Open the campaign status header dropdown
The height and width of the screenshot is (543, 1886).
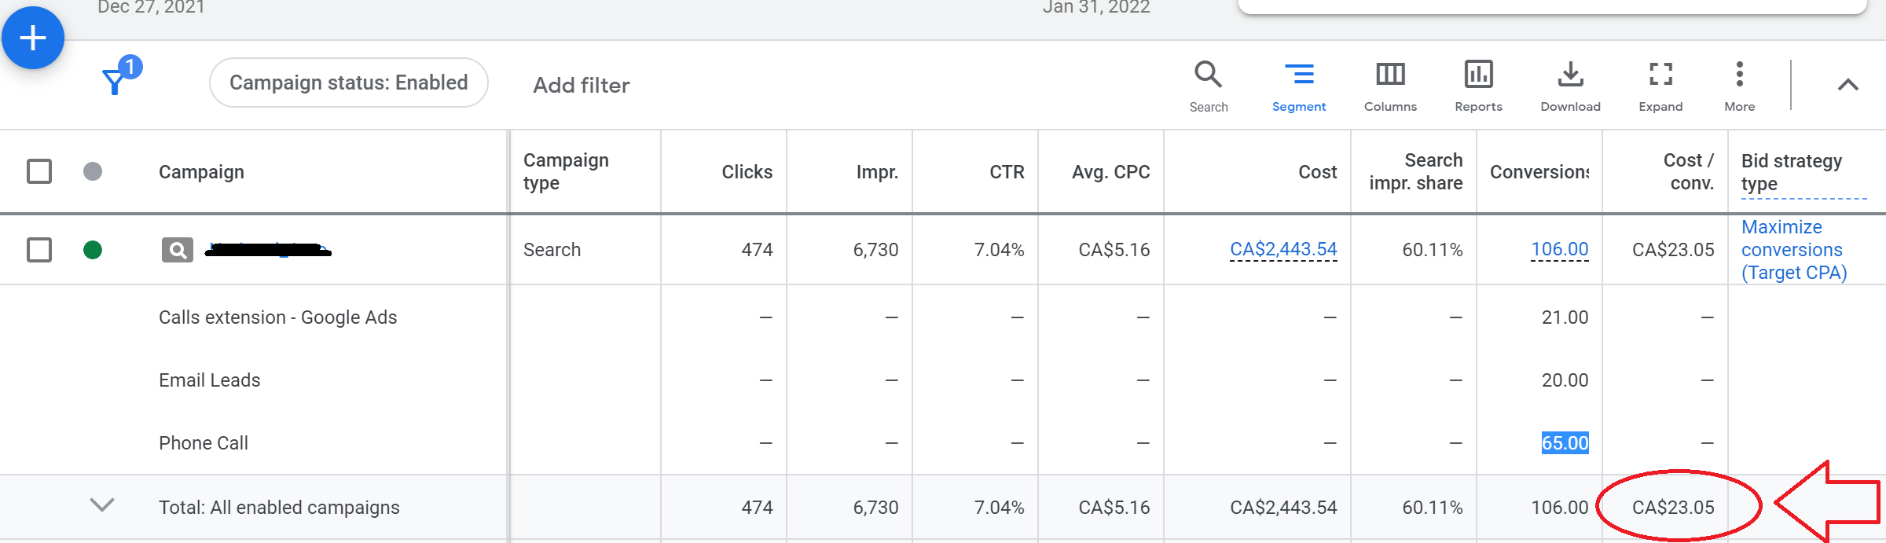(93, 171)
